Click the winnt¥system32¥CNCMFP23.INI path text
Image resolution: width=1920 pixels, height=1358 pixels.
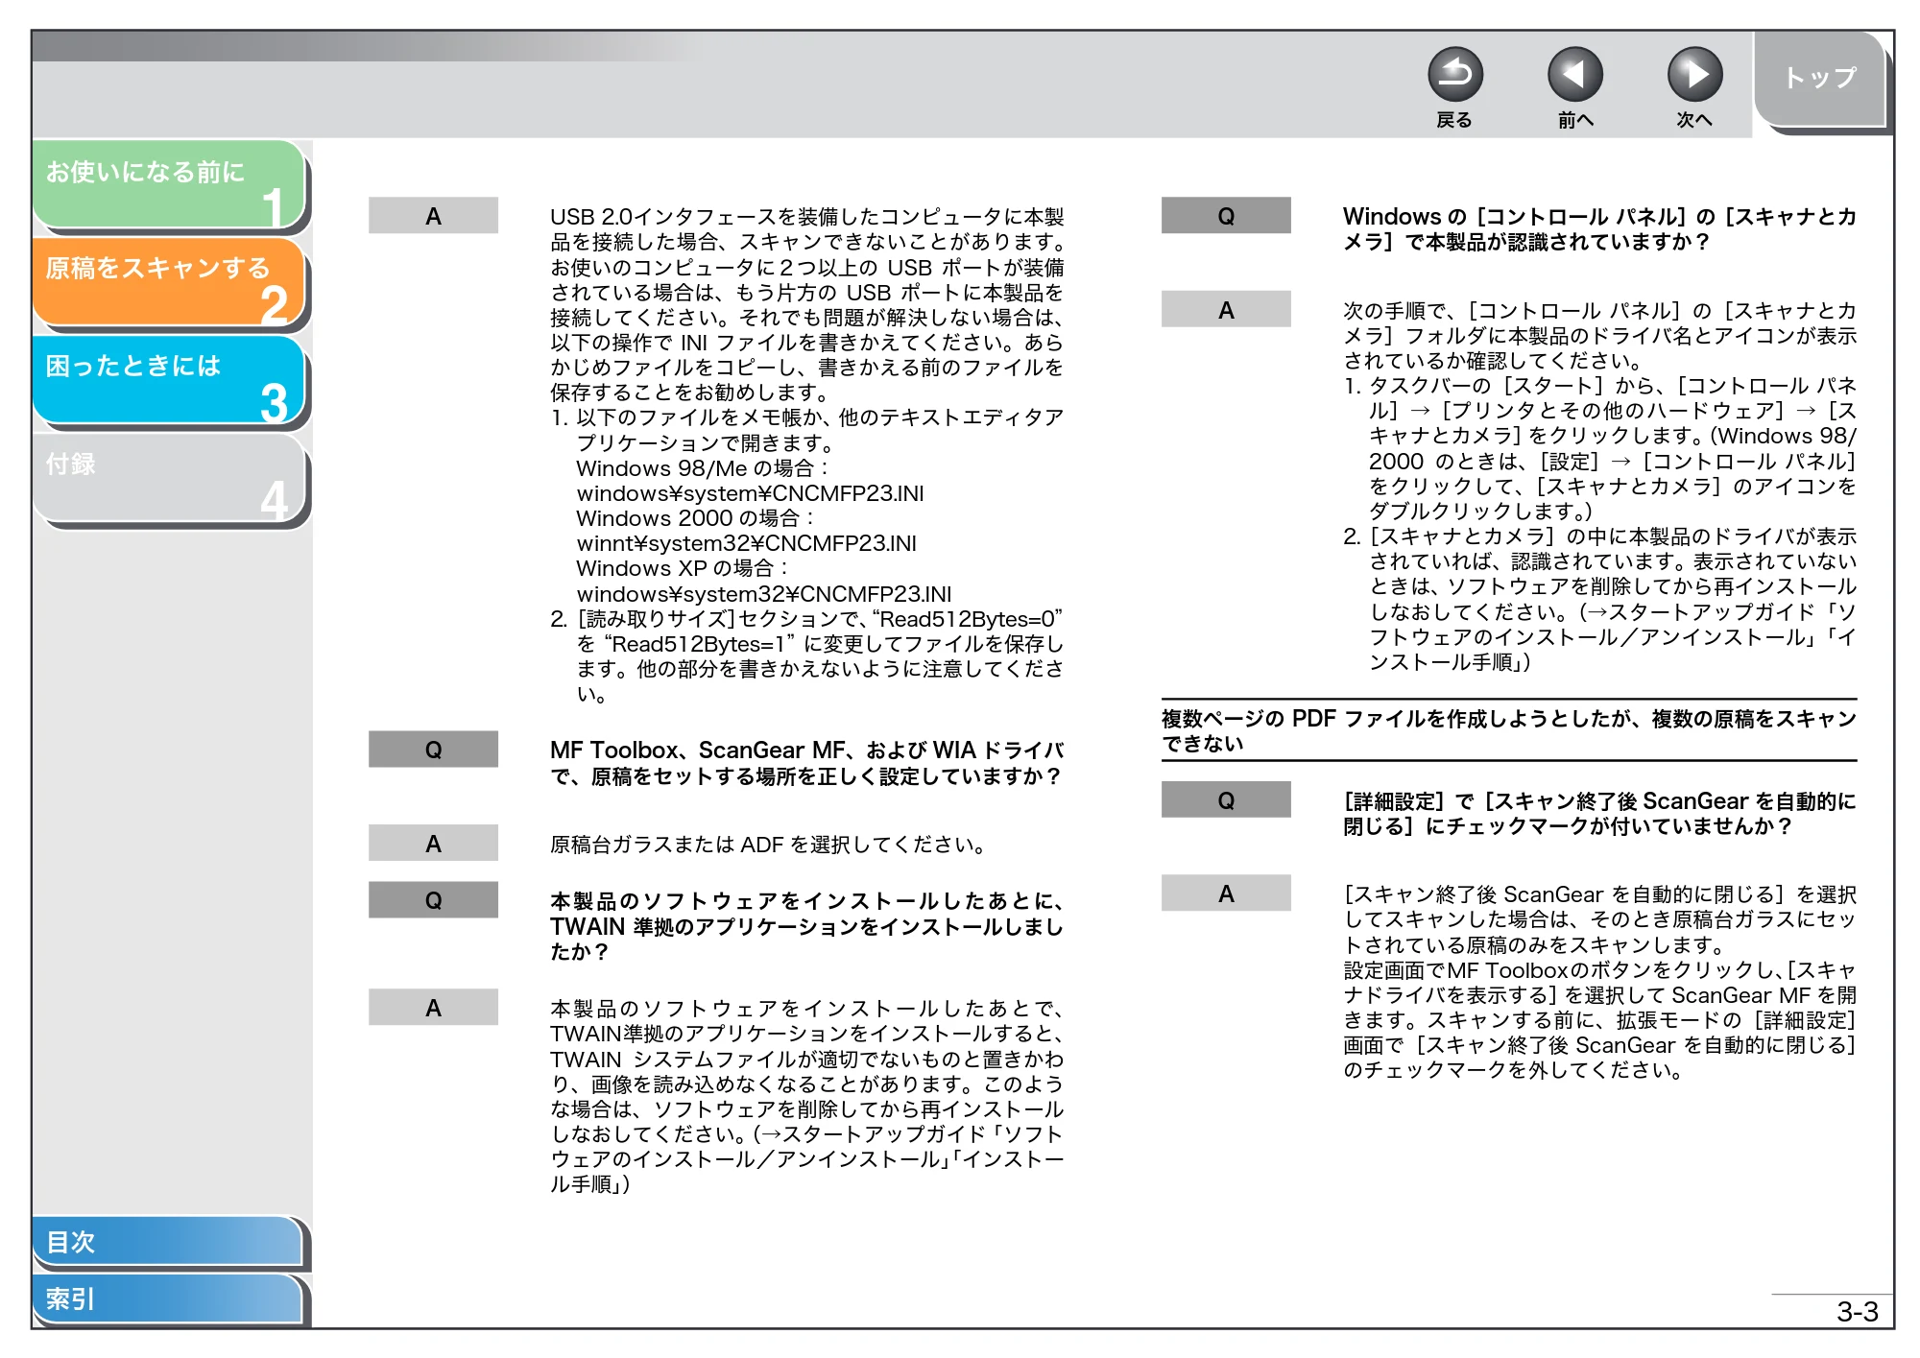(x=746, y=543)
